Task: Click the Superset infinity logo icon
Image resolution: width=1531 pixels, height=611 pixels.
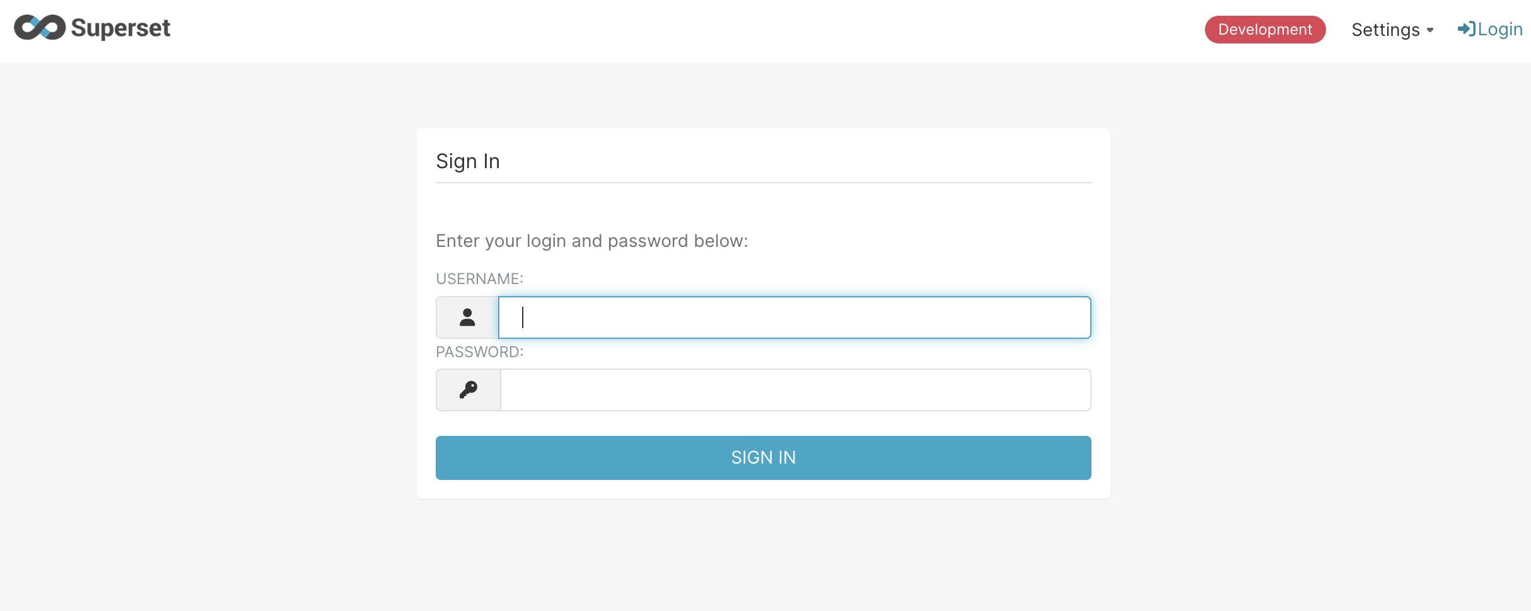Action: (40, 28)
